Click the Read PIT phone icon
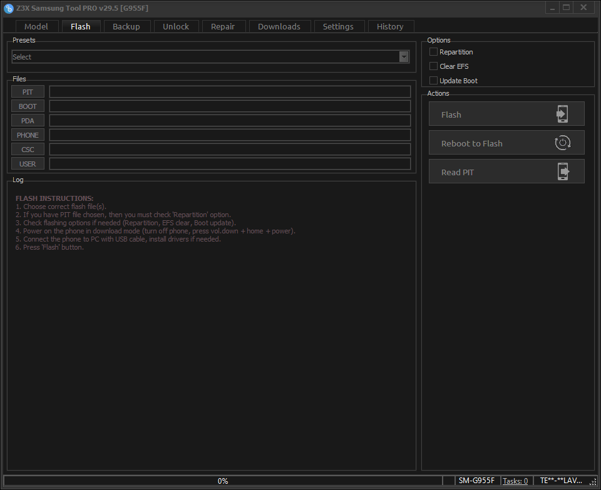Screen dimensions: 601x490 coord(563,171)
